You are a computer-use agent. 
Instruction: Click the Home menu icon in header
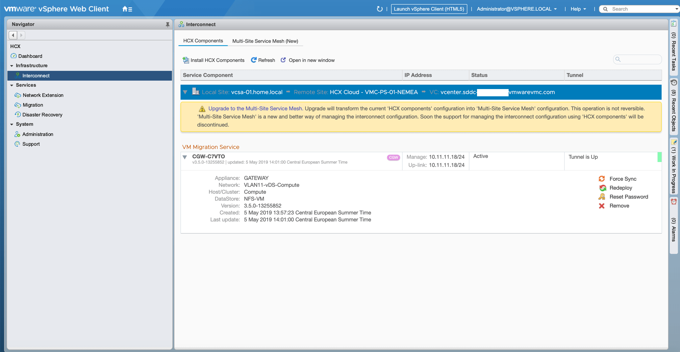click(127, 9)
